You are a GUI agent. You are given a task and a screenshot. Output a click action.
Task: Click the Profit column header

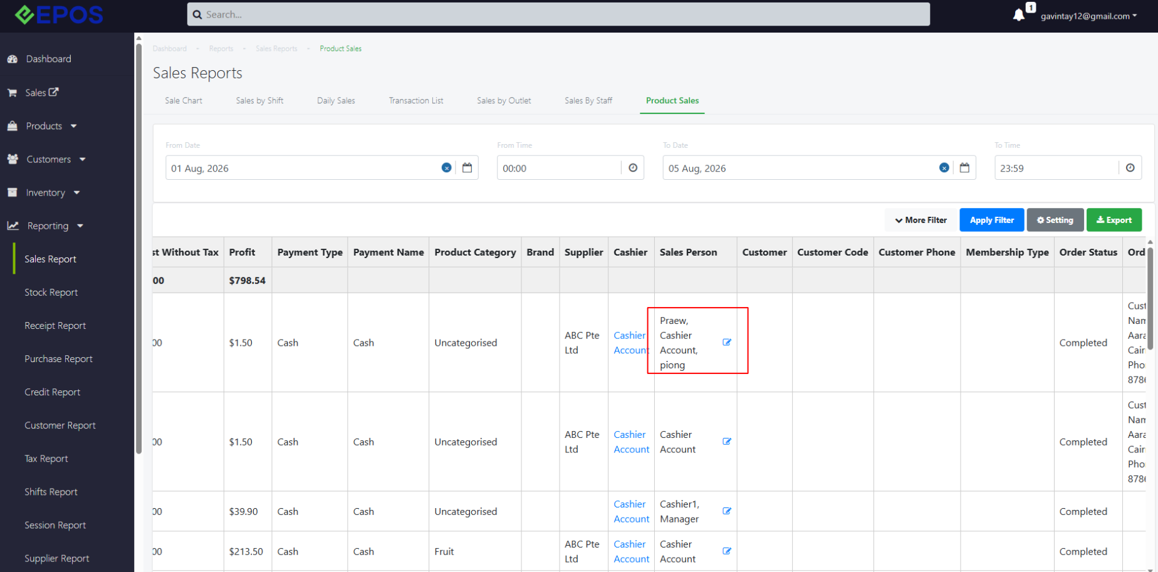point(248,252)
